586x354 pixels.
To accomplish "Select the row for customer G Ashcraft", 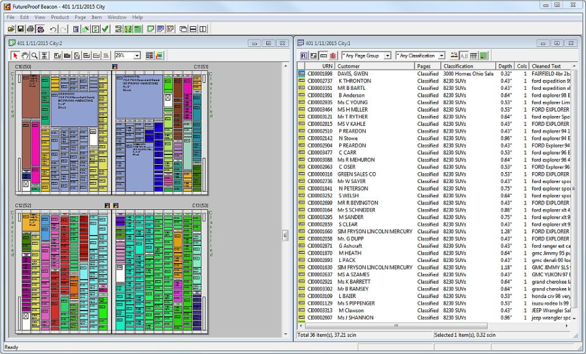I will 435,246.
